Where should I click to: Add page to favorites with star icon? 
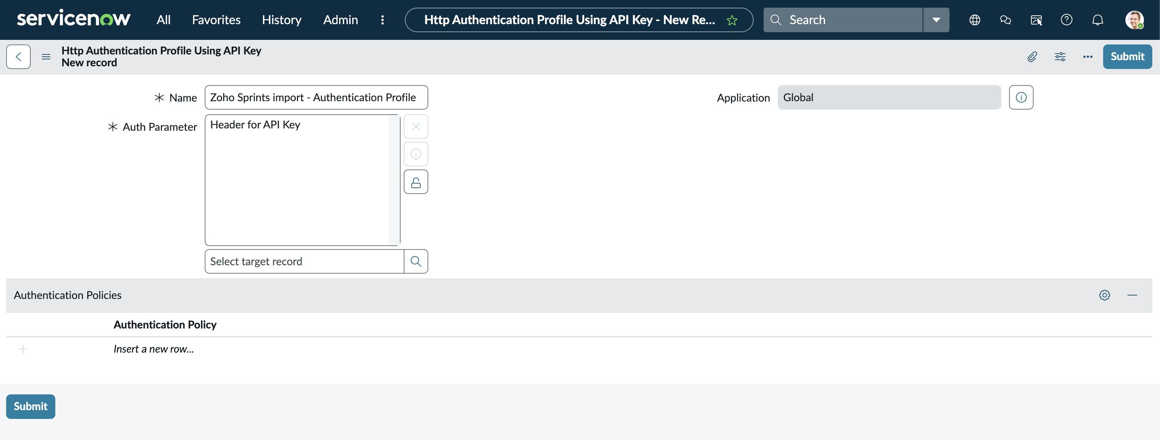pos(732,20)
